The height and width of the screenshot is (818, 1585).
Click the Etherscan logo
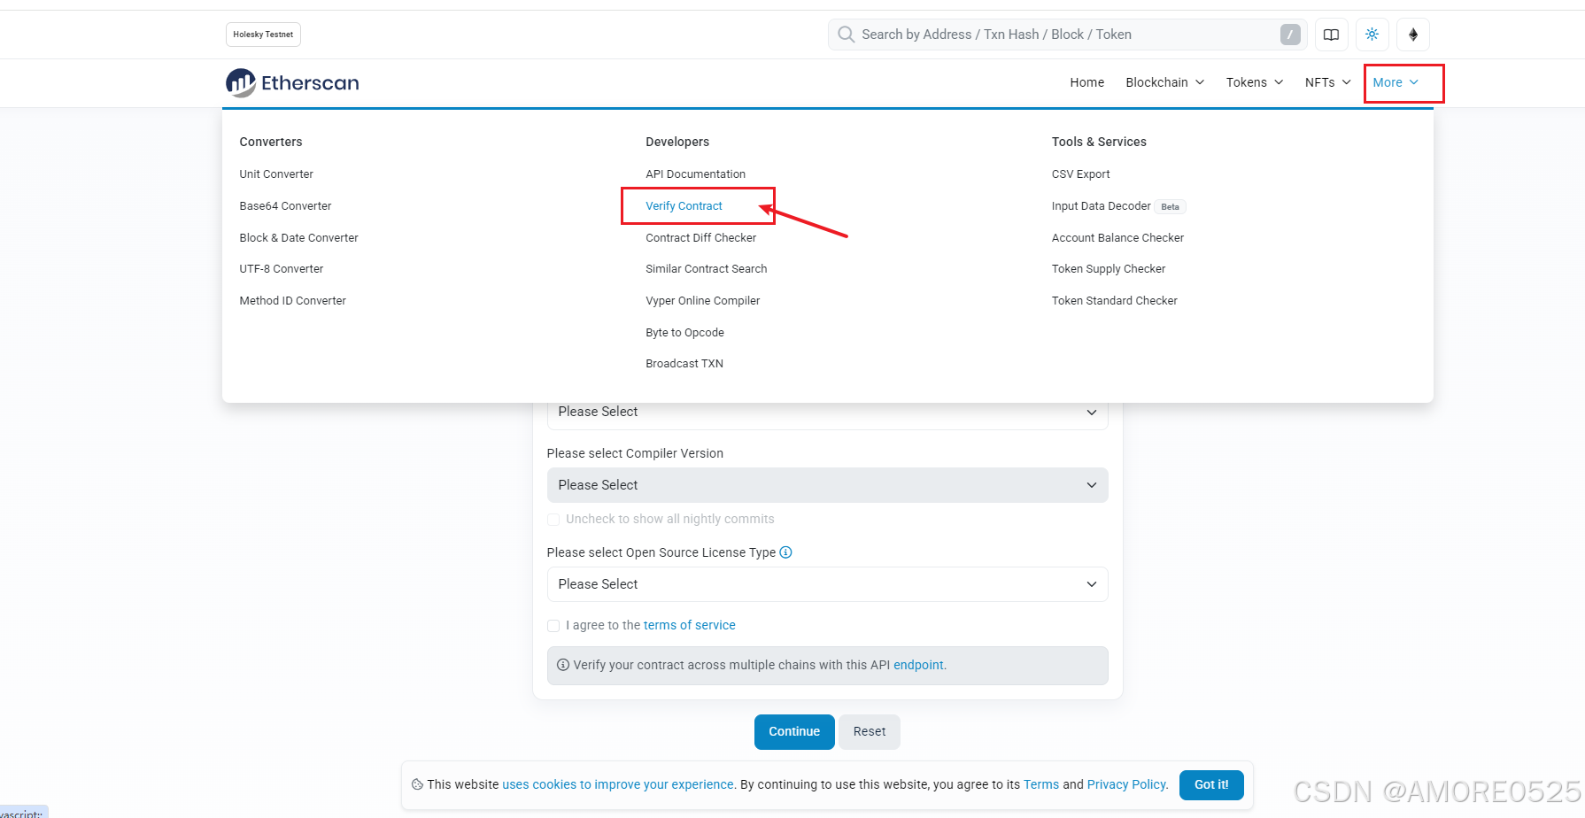point(292,82)
